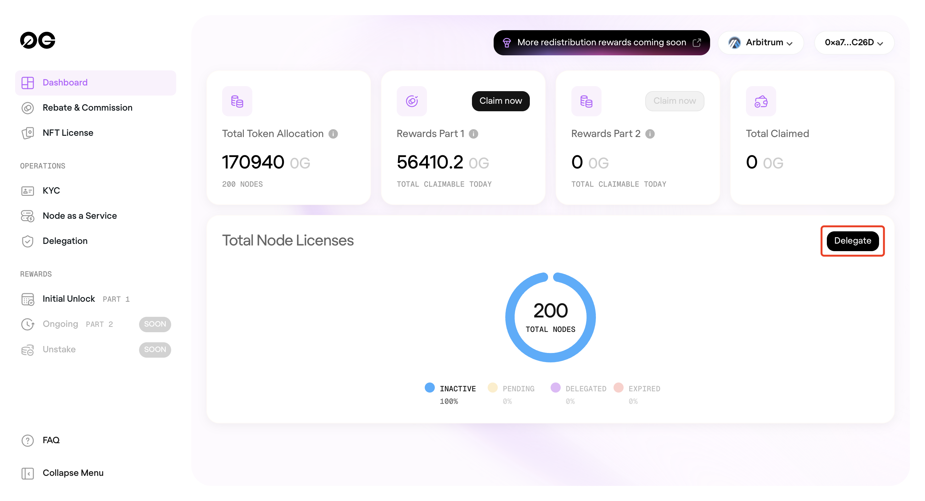Click the Rewards Part 2 coins icon

click(x=586, y=101)
